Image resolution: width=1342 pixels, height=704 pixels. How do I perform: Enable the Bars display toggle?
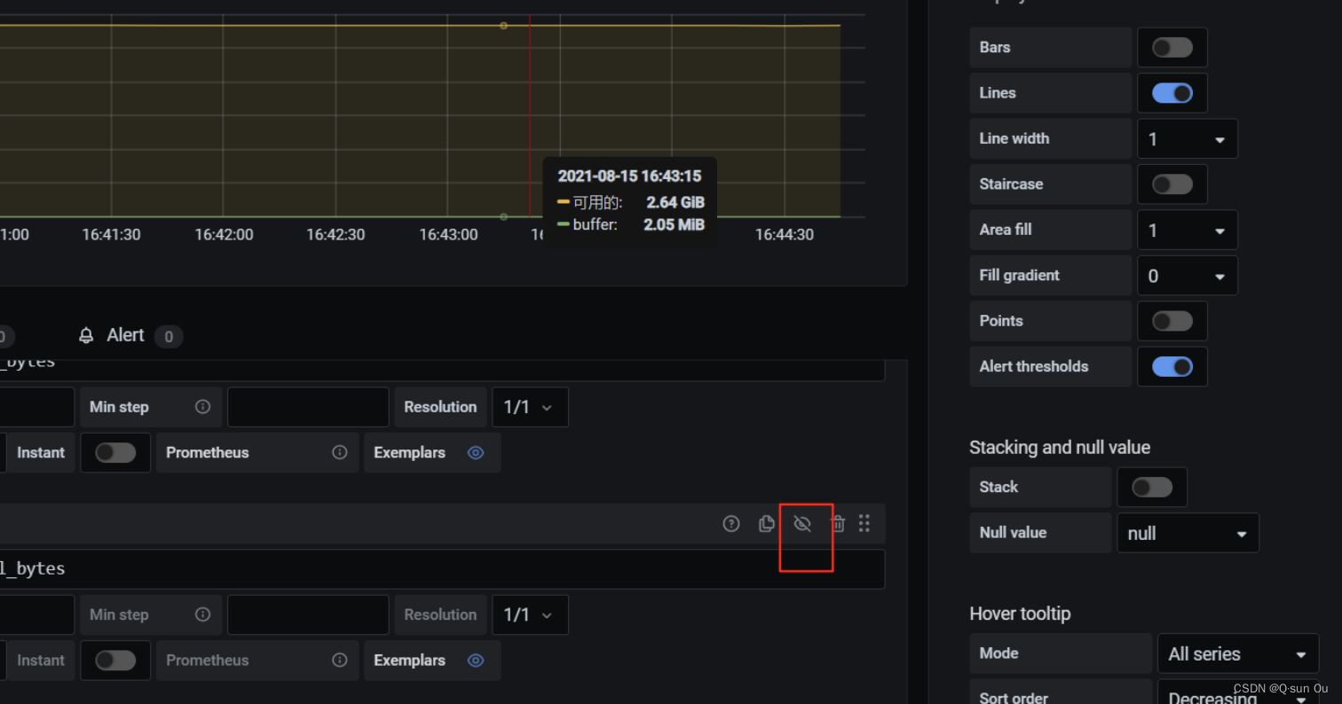(x=1172, y=47)
